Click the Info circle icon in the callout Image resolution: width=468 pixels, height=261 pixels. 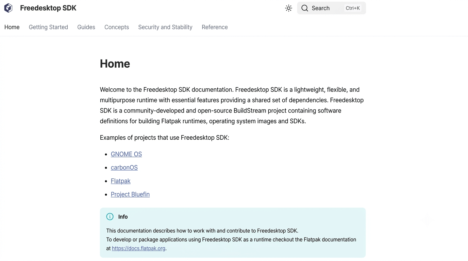tap(110, 216)
